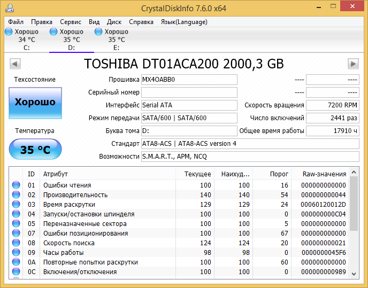Click the Скорость вращения 7200 RPM field
The width and height of the screenshot is (368, 288).
pyautogui.click(x=333, y=105)
